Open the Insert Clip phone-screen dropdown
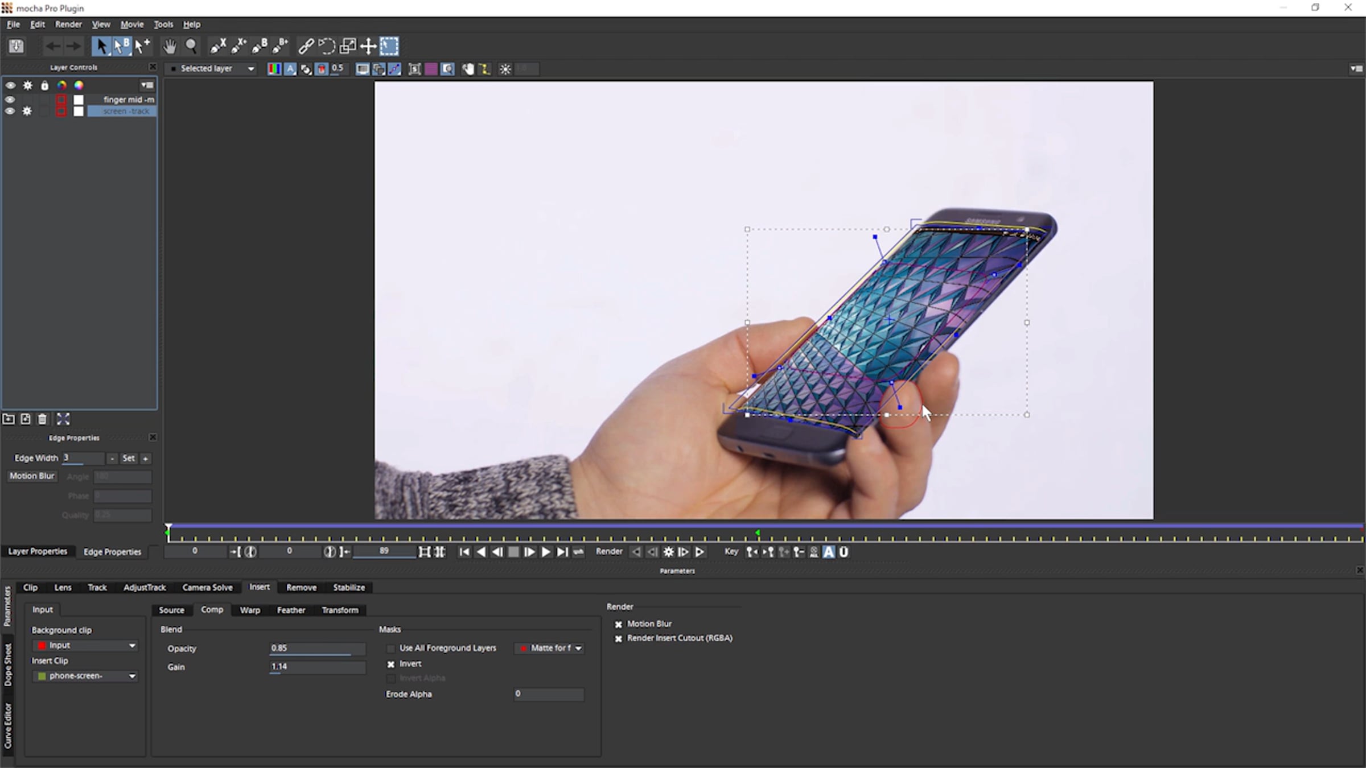Image resolution: width=1366 pixels, height=768 pixels. coord(85,676)
